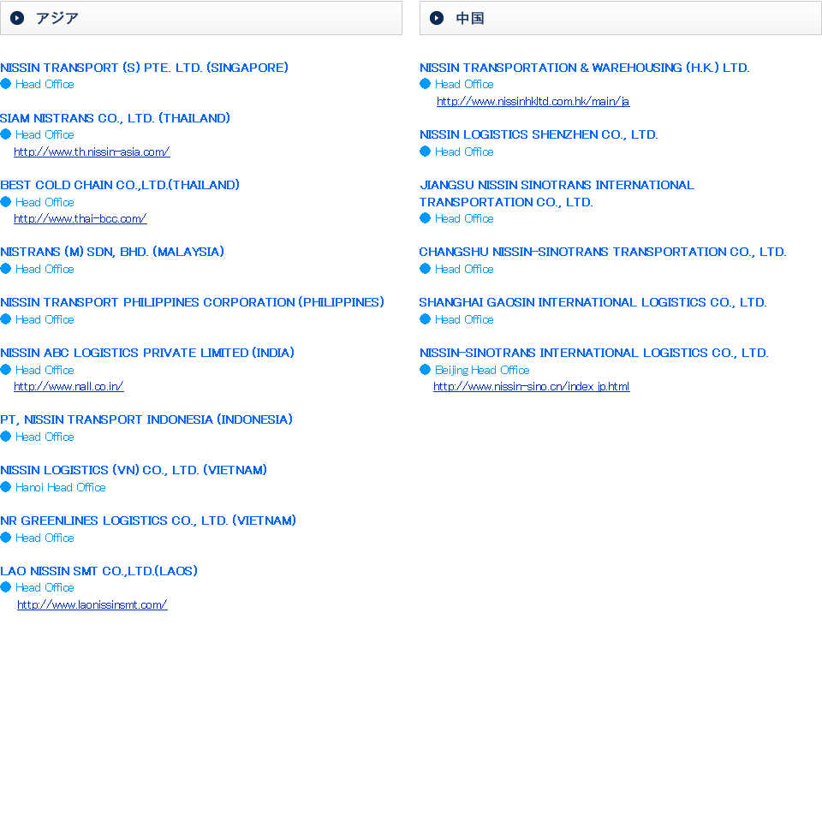Viewport: 822px width, 815px height.
Task: Visit http://www.laonissinsmt.com/ link
Action: click(x=92, y=605)
